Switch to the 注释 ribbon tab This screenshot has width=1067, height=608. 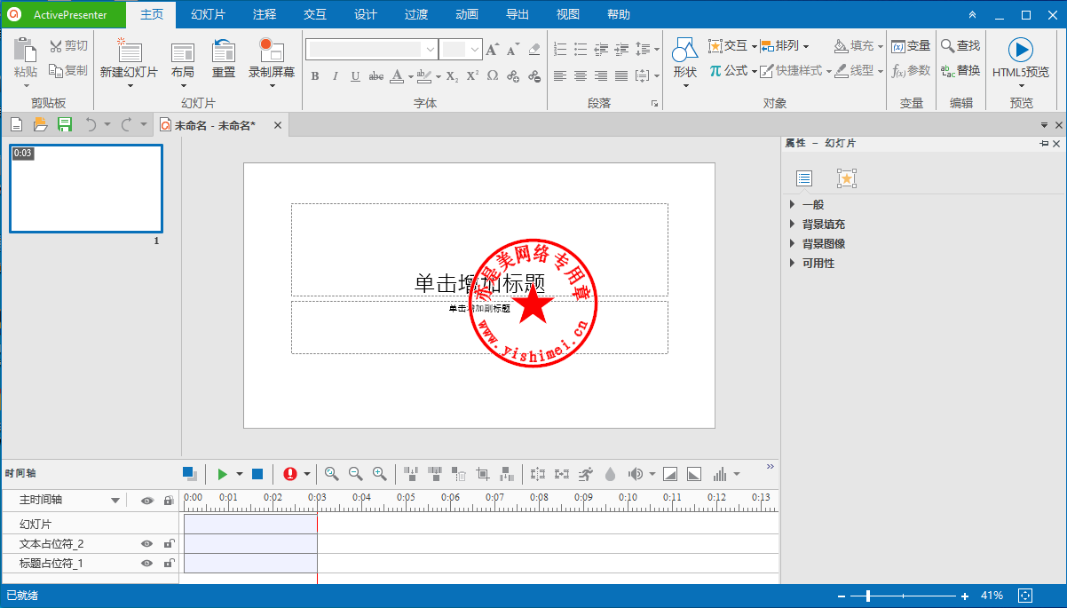(265, 14)
